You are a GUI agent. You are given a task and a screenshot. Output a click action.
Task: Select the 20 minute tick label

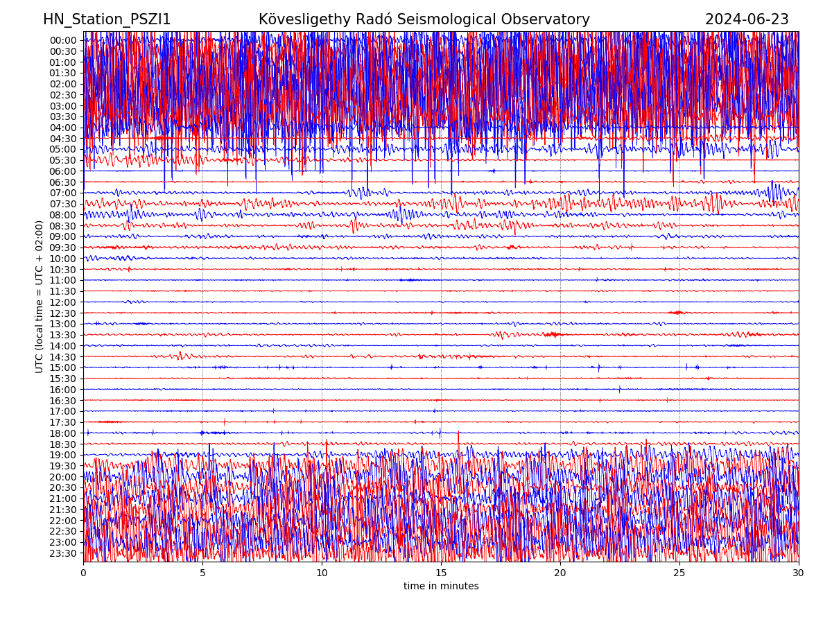[x=560, y=573]
